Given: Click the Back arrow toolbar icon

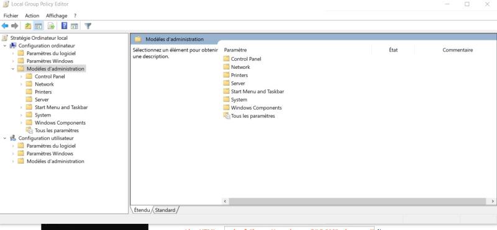Looking at the screenshot, I should (5, 26).
